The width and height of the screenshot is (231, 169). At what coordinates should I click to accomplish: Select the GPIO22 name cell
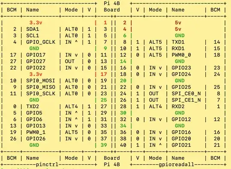tap(36, 68)
